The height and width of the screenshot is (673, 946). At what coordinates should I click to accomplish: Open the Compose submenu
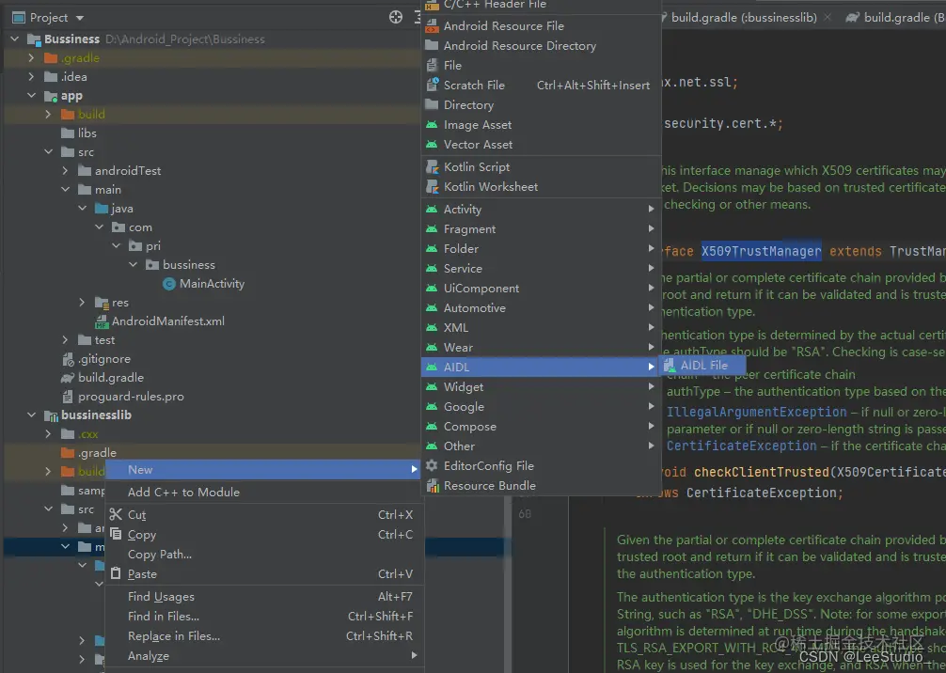pyautogui.click(x=541, y=427)
